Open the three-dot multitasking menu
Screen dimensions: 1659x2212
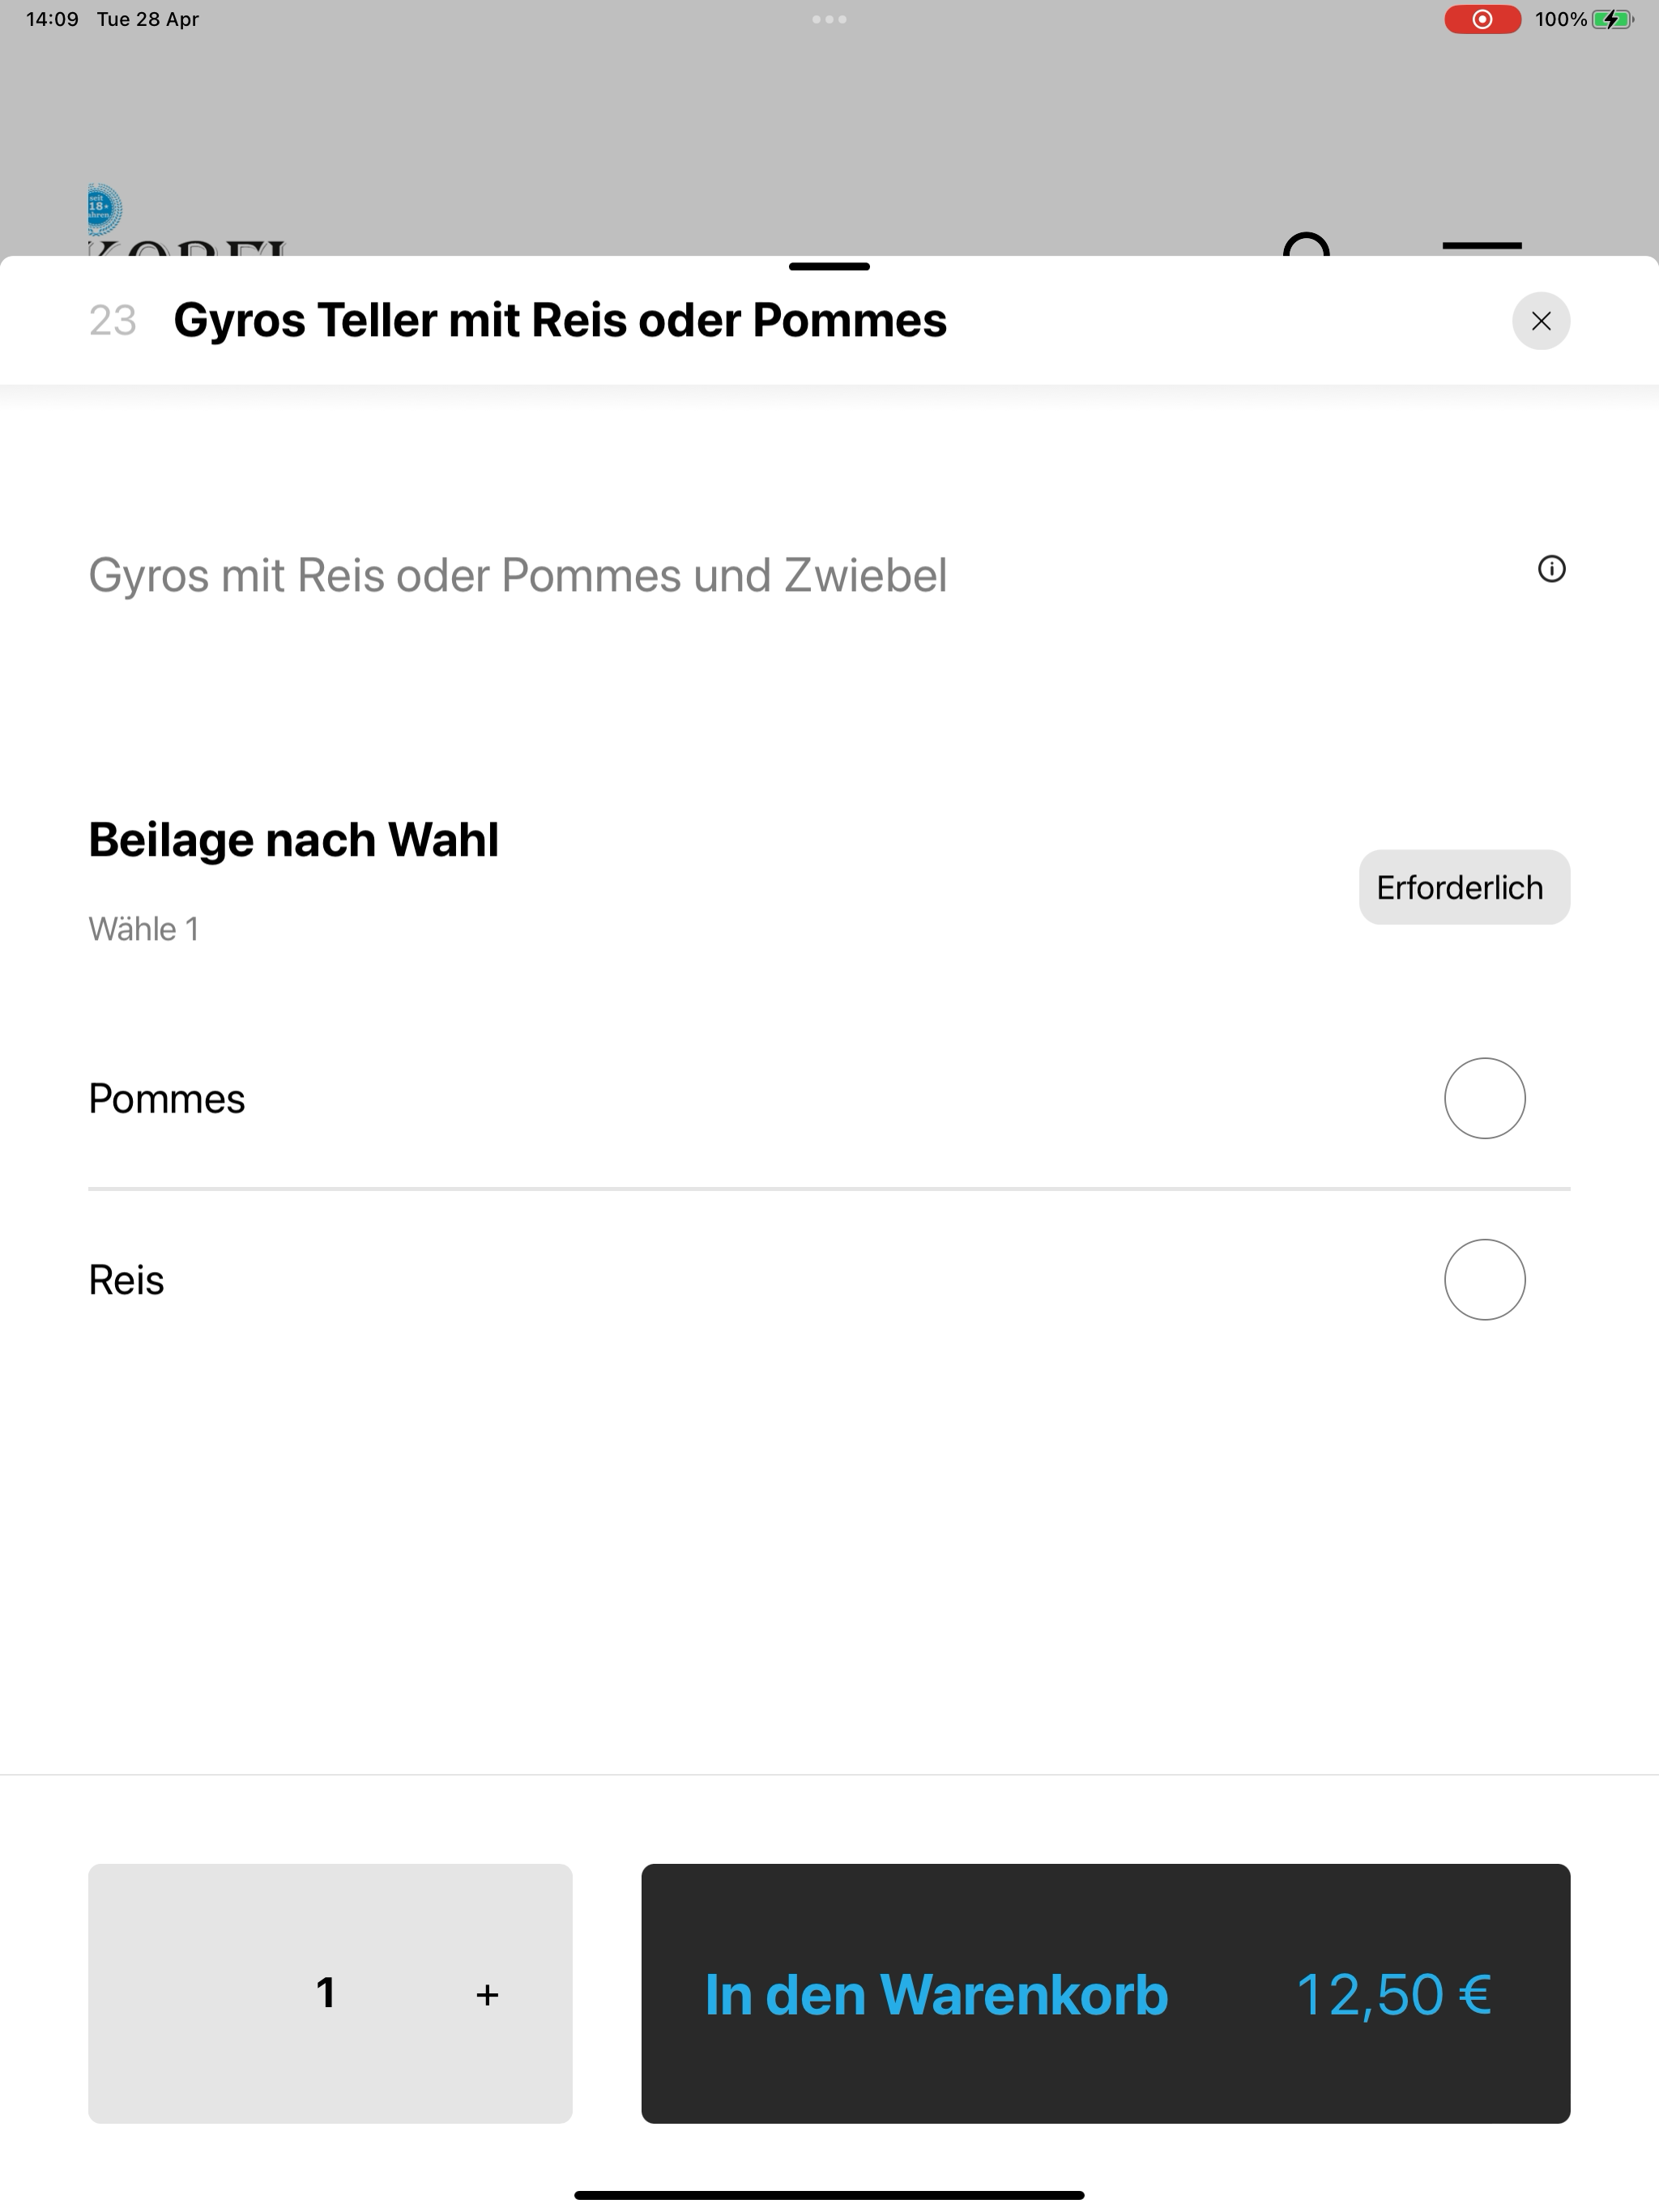click(x=829, y=19)
